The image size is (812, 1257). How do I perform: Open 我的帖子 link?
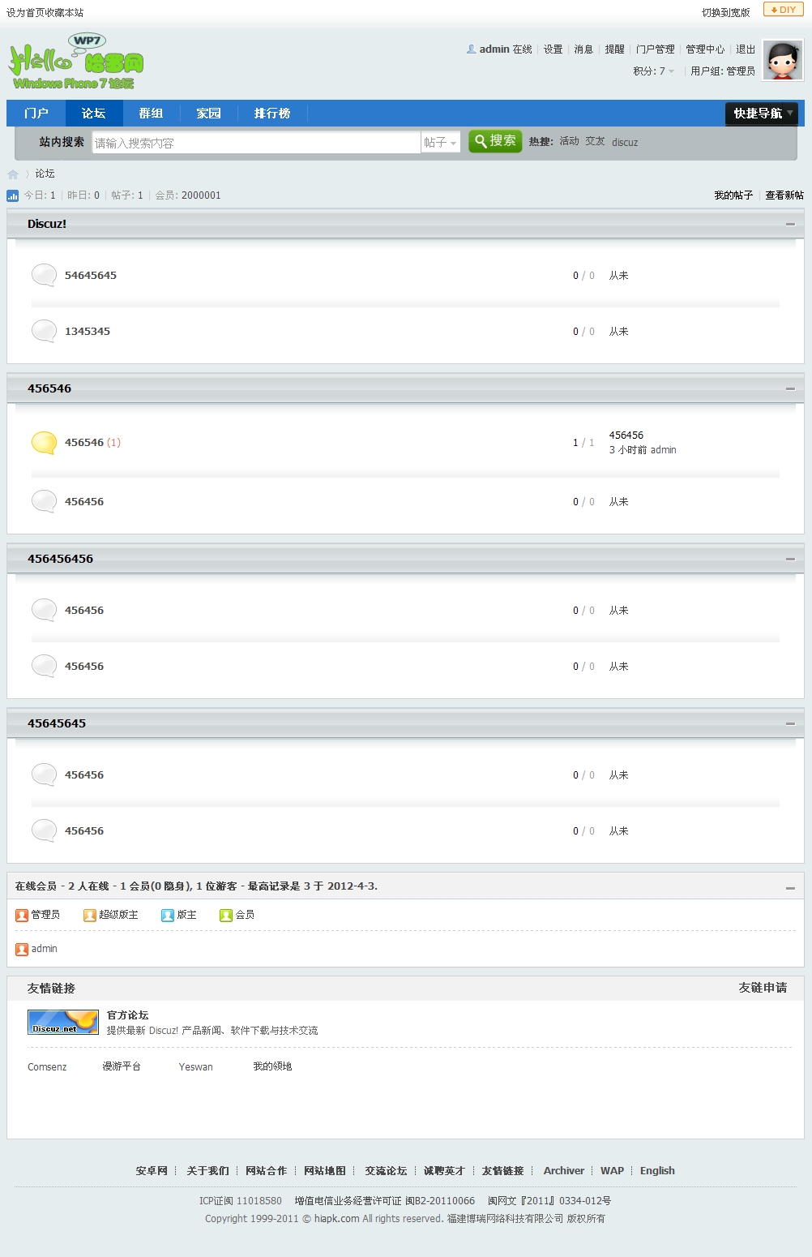(733, 195)
